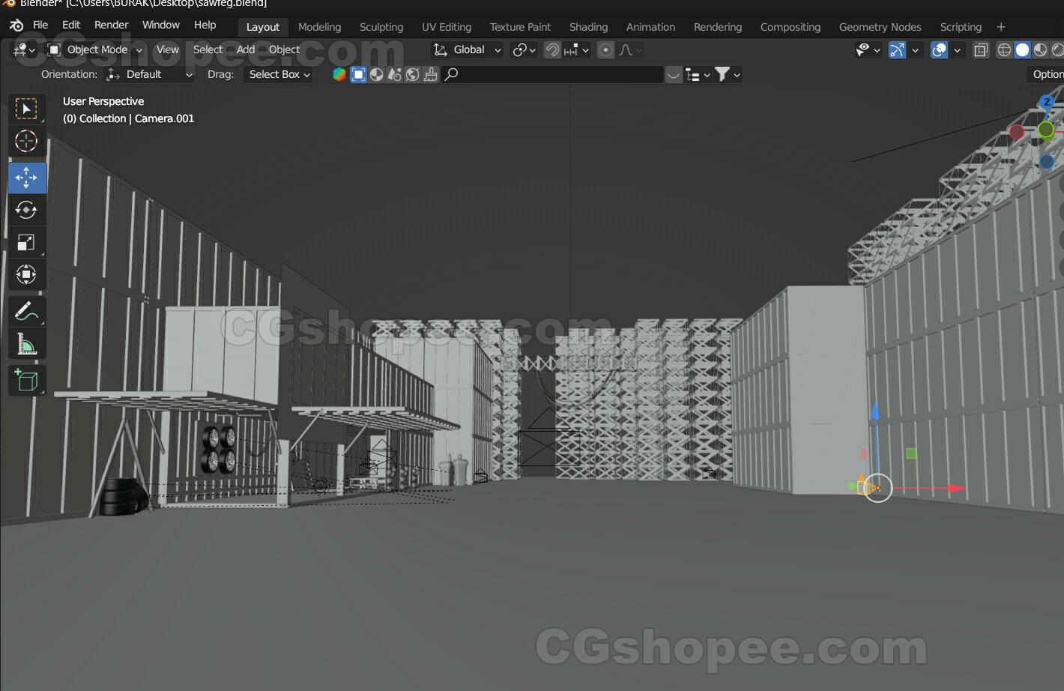Open the editor type dropdown

pos(24,49)
